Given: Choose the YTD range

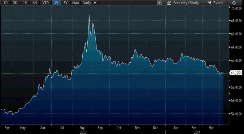Looking at the screenshot, I should coord(45,3).
